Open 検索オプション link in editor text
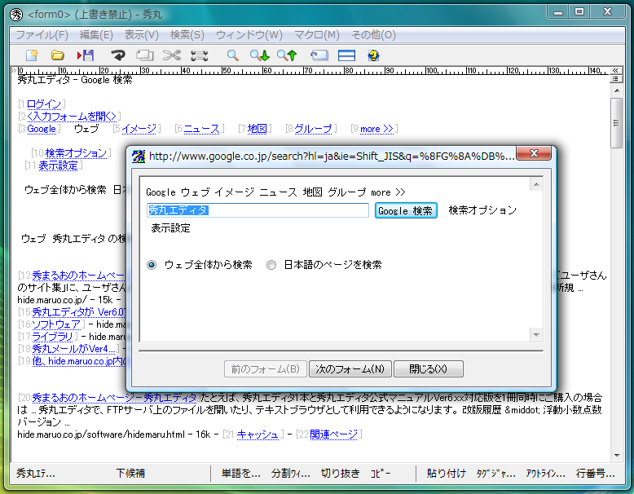The image size is (634, 494). point(76,153)
